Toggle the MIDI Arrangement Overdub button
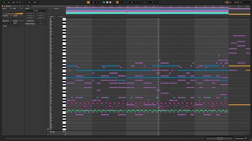This screenshot has width=252, height=141. (115, 2)
